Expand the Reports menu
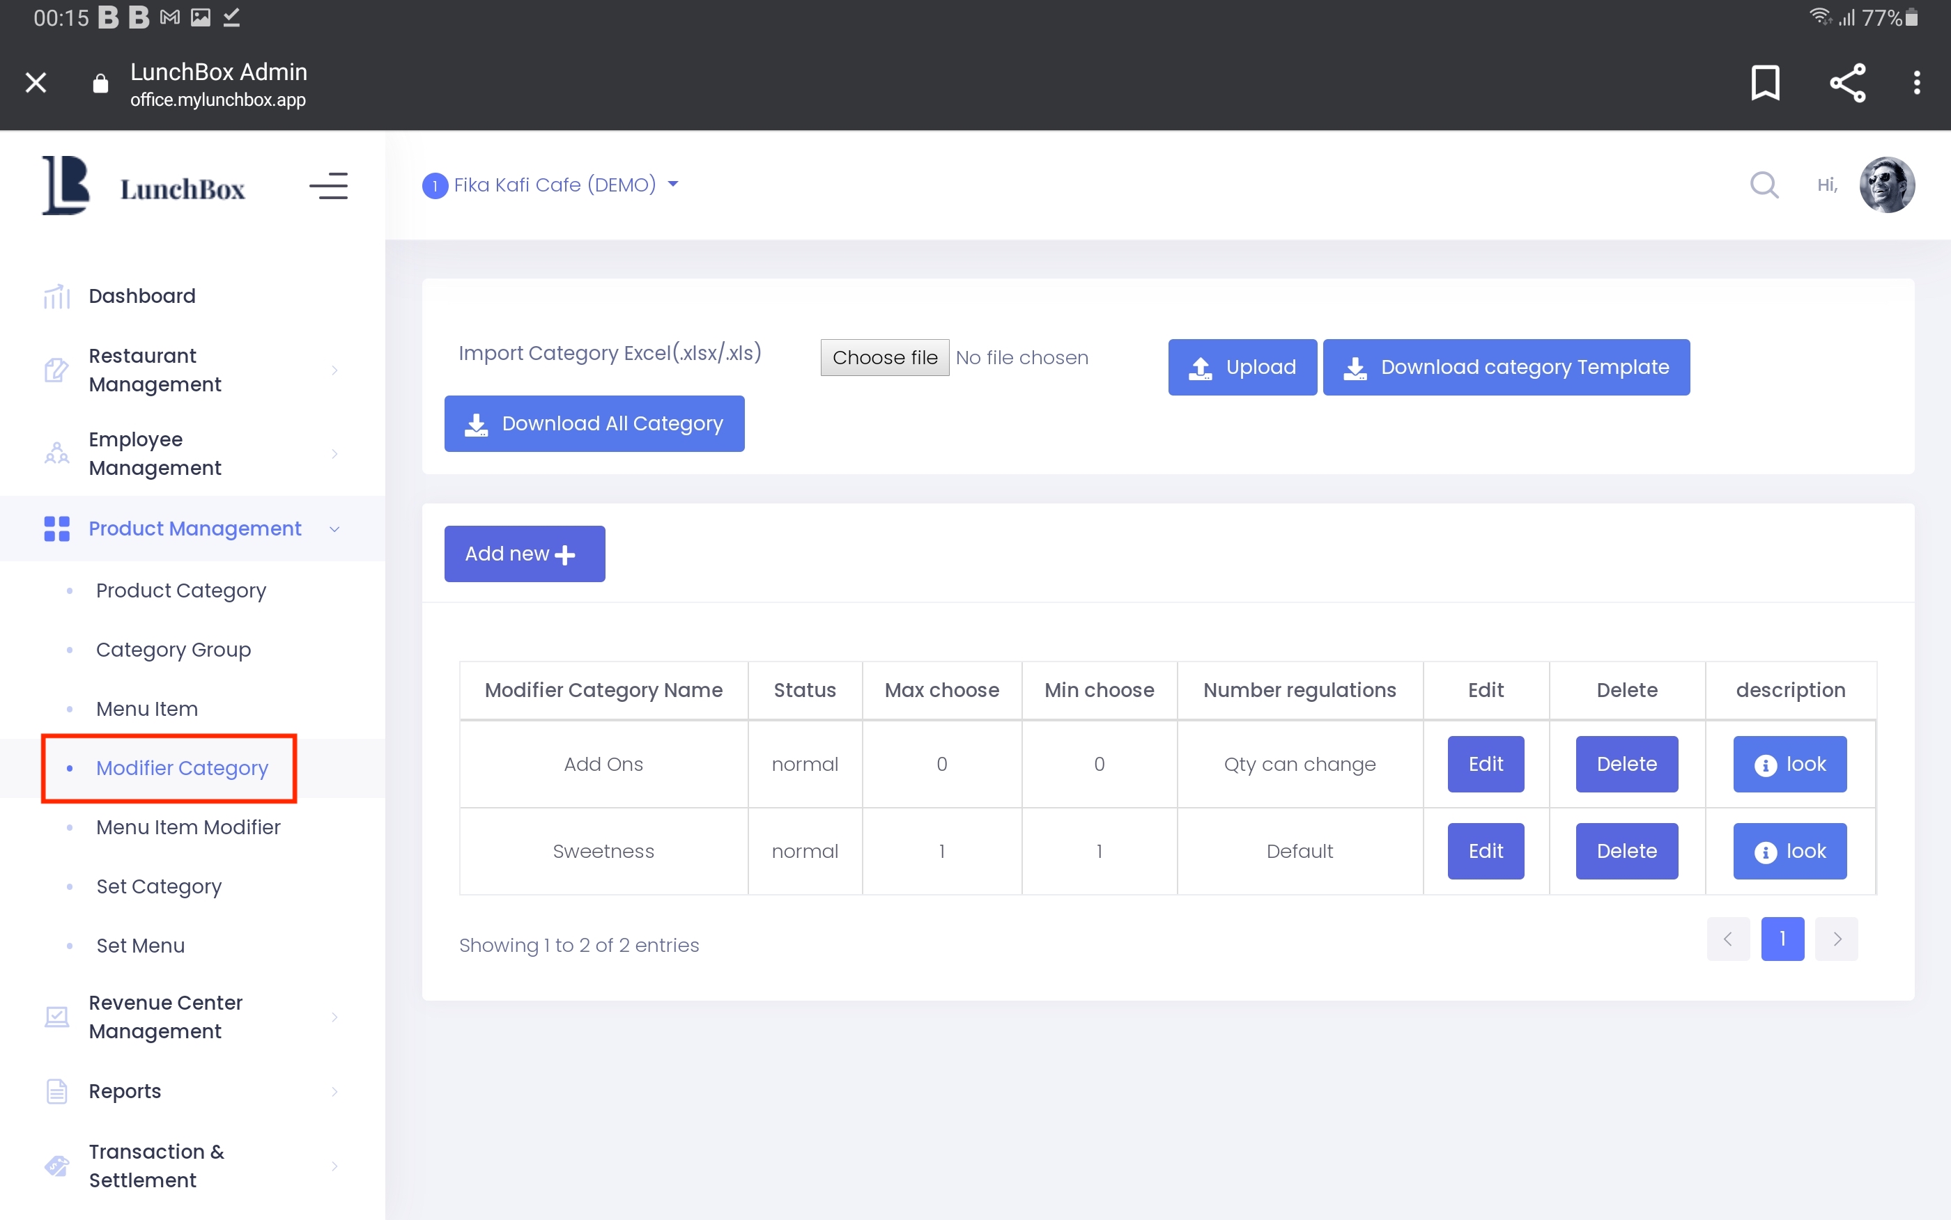Image resolution: width=1951 pixels, height=1220 pixels. point(194,1091)
